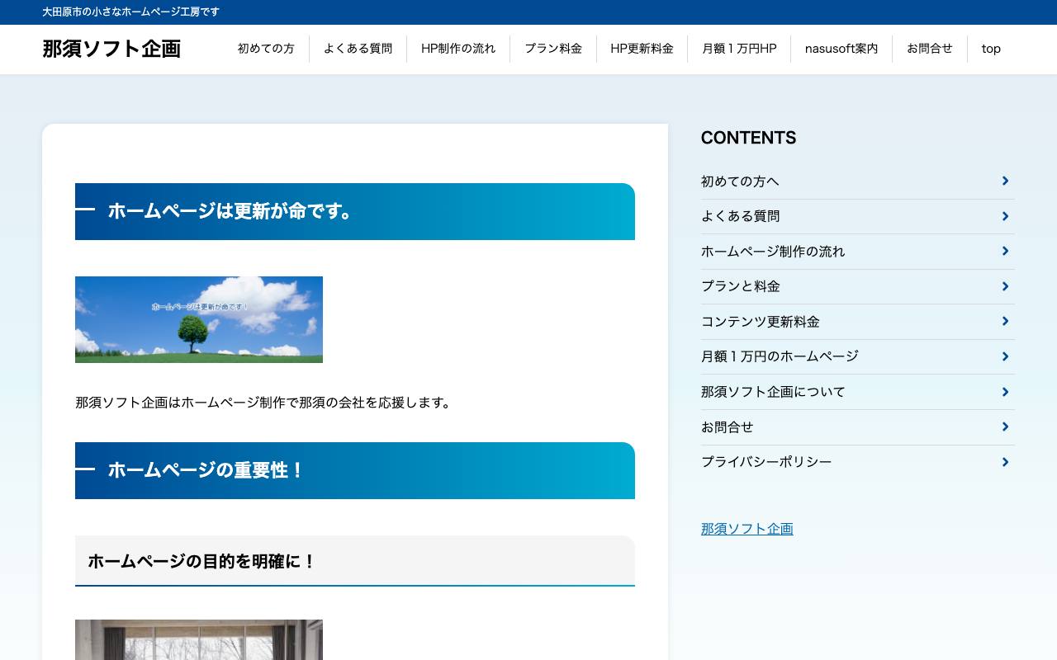Open 初めての方 in top navigation
This screenshot has width=1057, height=660.
[x=266, y=49]
